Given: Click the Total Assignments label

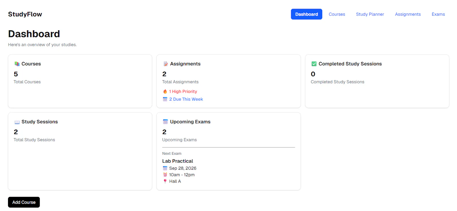Looking at the screenshot, I should [x=181, y=82].
